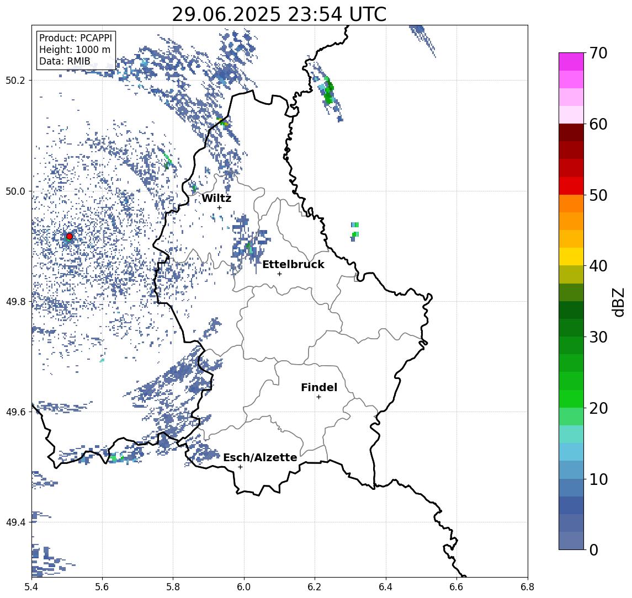The height and width of the screenshot is (598, 632).
Task: Click the latitude tick label 50.2
Action: 15,80
